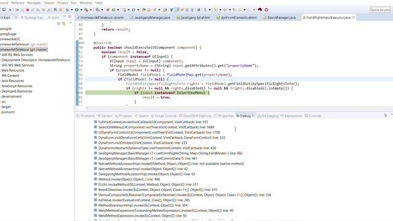Open the Expressions view tab

[291, 116]
